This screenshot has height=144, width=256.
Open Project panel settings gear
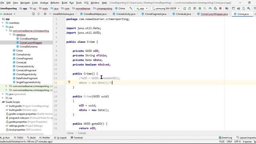click(x=45, y=14)
